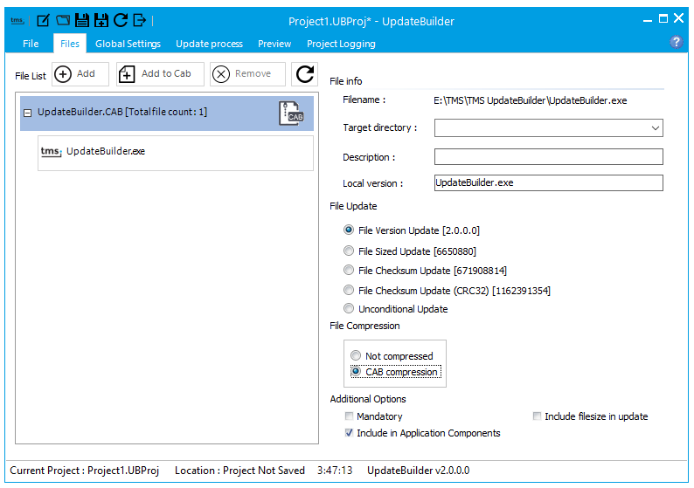
Task: Open the Project Logging tab
Action: click(341, 44)
